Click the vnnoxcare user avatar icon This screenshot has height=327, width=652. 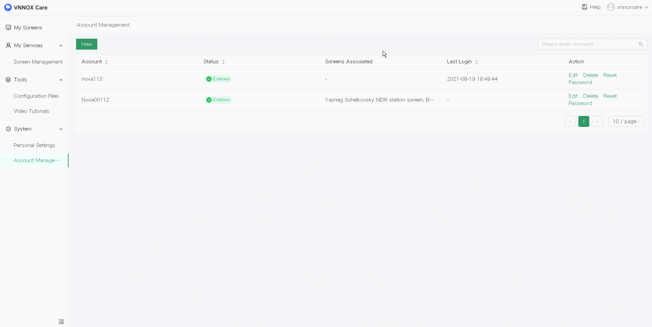pyautogui.click(x=611, y=7)
